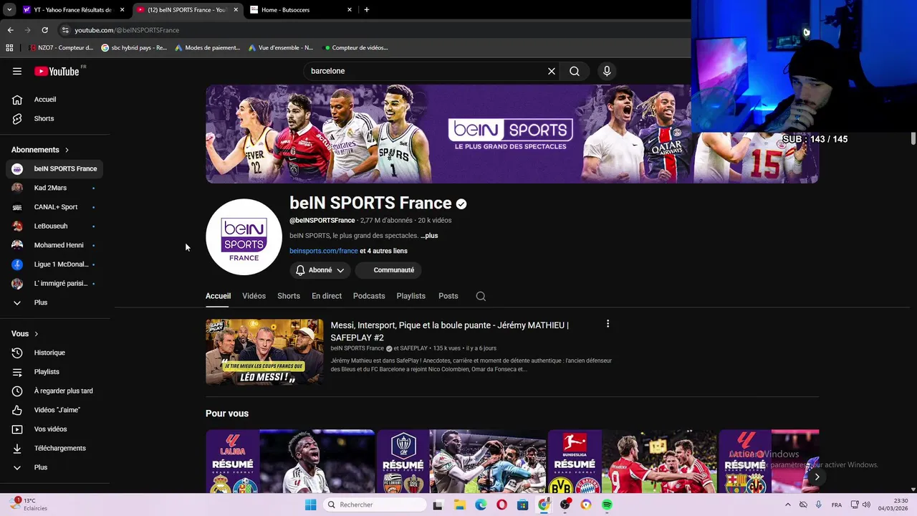Expand the Vous section chevron
Image resolution: width=917 pixels, height=516 pixels.
click(x=37, y=334)
